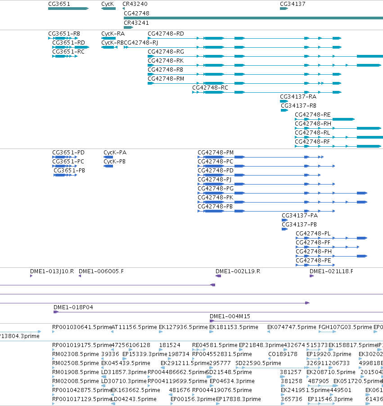
Task: Select the DME1-002L19.R BAC end
Action: (218, 276)
